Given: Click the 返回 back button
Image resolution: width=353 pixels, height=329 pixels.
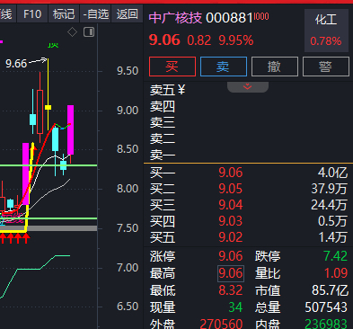Looking at the screenshot, I should (128, 13).
